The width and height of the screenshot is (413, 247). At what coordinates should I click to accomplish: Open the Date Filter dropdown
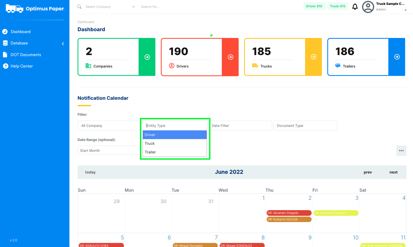point(241,126)
